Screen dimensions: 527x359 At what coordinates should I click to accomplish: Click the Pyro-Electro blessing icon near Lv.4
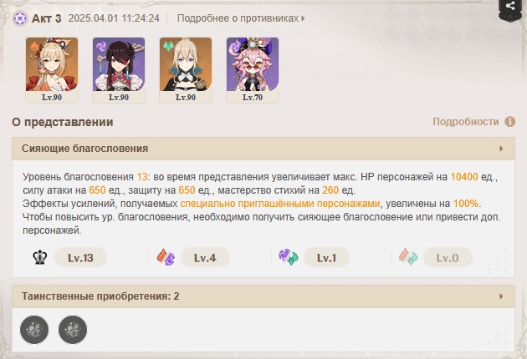(166, 257)
